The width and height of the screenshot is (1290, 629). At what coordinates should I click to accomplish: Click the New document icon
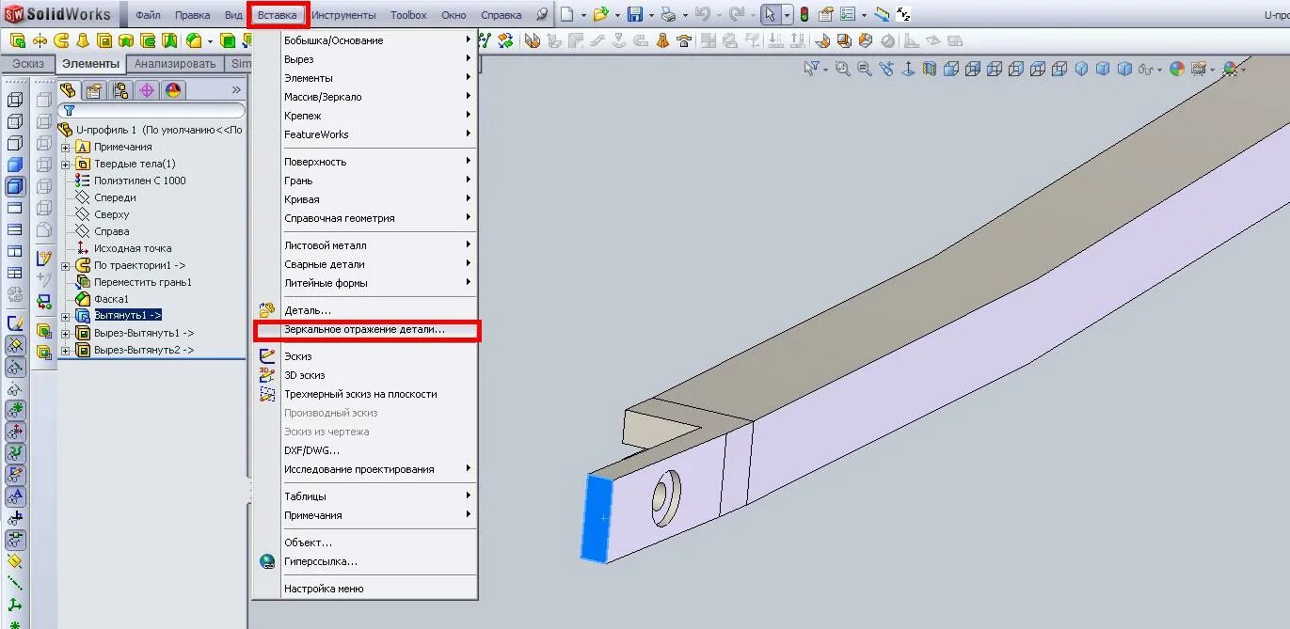pos(566,14)
